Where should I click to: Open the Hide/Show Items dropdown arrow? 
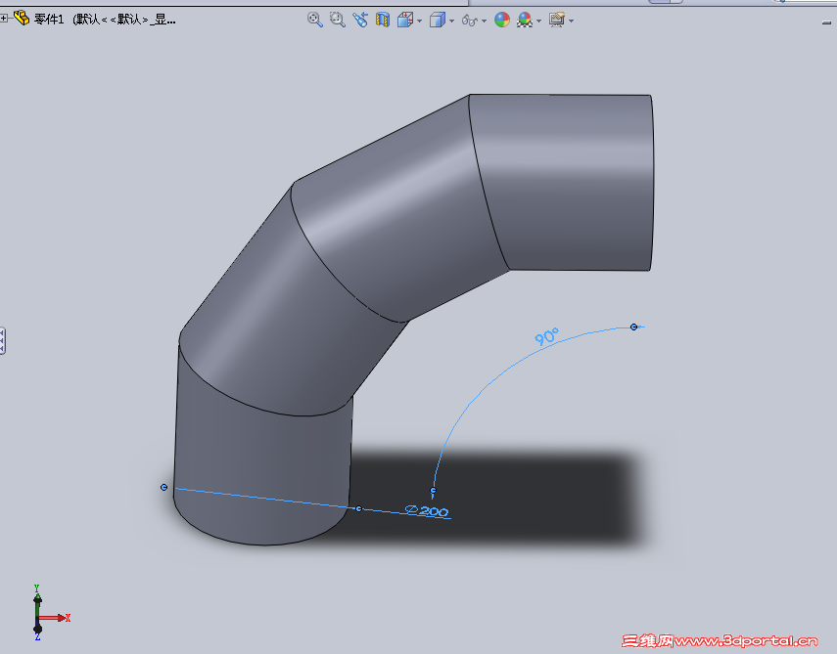click(485, 21)
